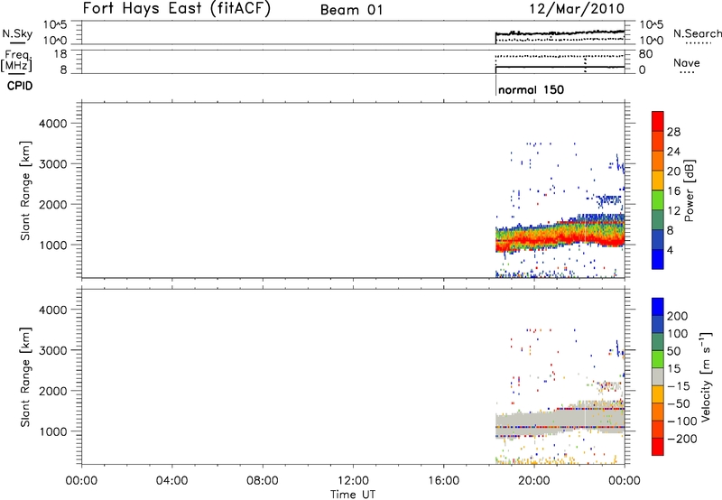Click the solid frequency line in Freq panel
This screenshot has height=500, width=722.
560,67
